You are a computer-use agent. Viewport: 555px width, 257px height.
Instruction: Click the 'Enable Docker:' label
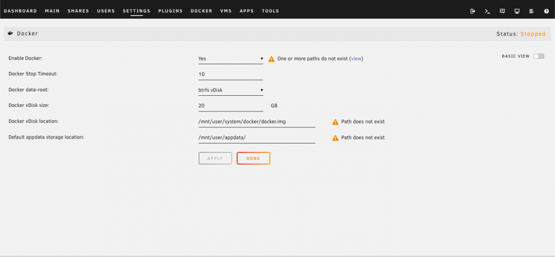point(25,58)
